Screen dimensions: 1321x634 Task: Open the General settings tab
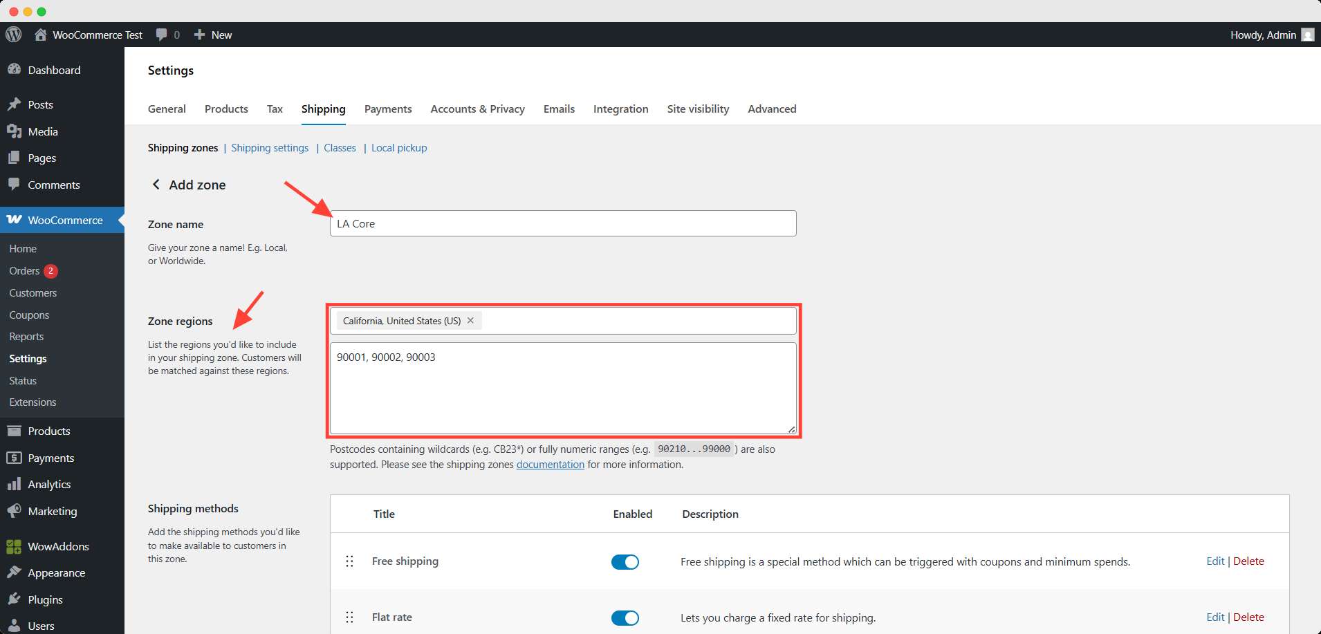[167, 109]
